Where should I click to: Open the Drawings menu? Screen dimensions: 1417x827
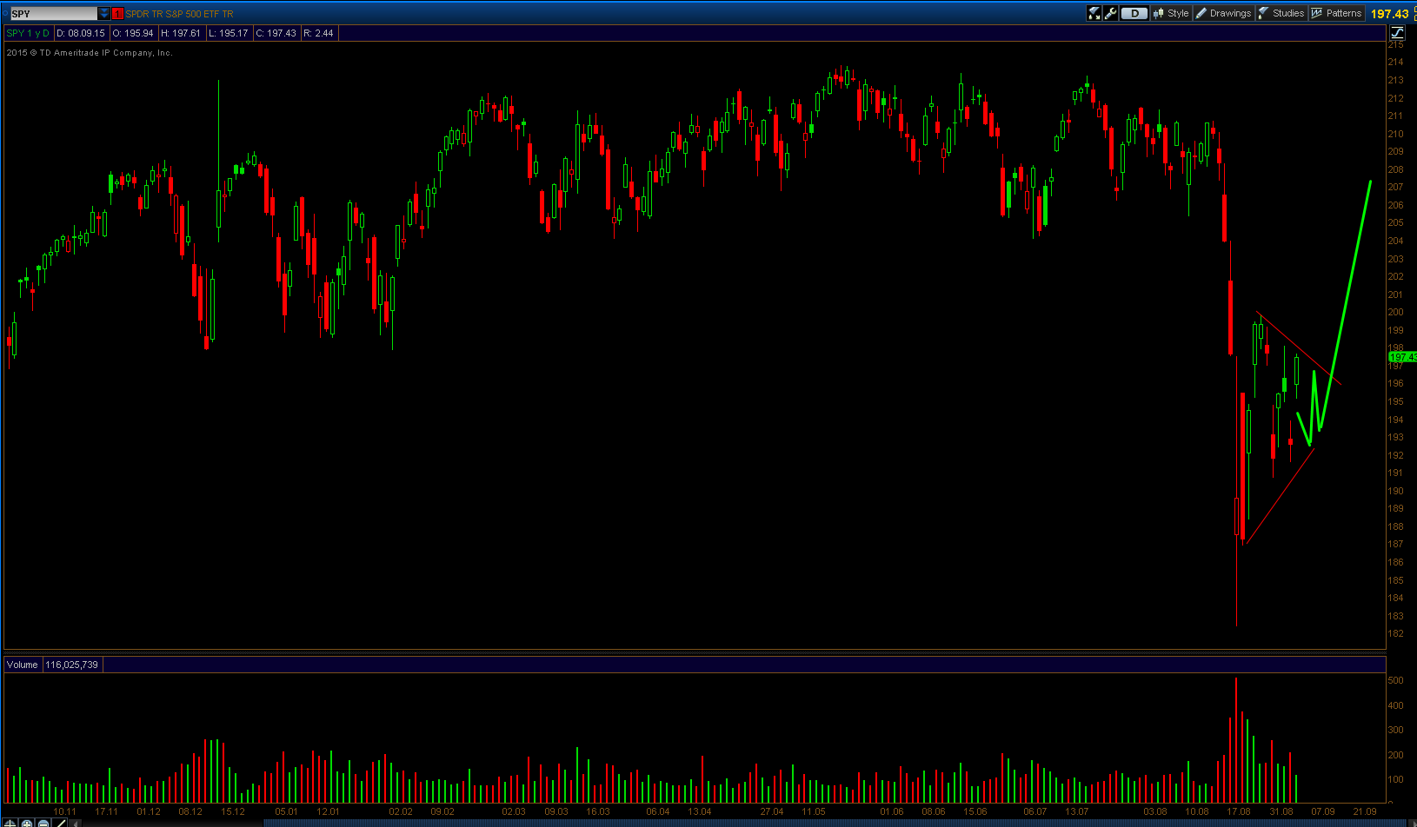click(x=1223, y=13)
